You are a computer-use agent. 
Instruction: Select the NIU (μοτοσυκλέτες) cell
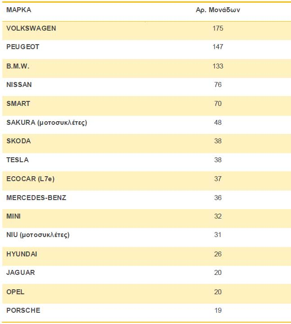tap(38, 235)
